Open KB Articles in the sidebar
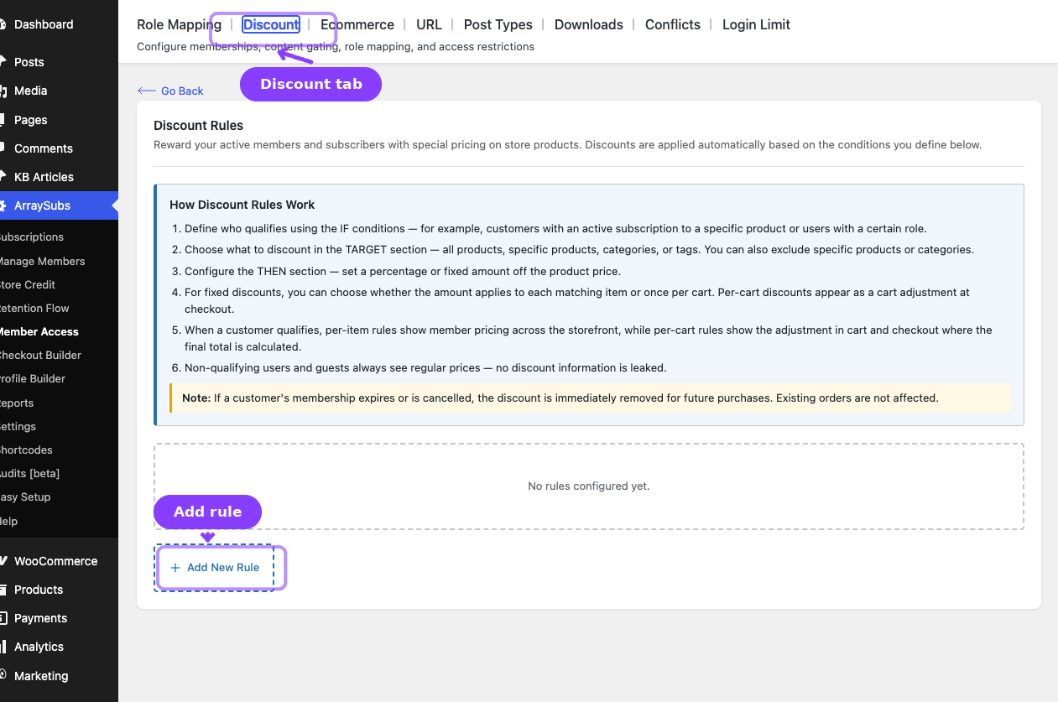The image size is (1058, 702). coord(59,177)
